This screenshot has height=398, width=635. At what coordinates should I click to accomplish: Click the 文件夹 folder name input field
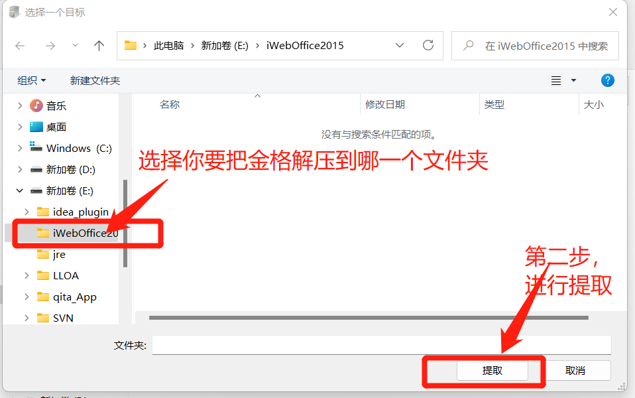coord(381,345)
